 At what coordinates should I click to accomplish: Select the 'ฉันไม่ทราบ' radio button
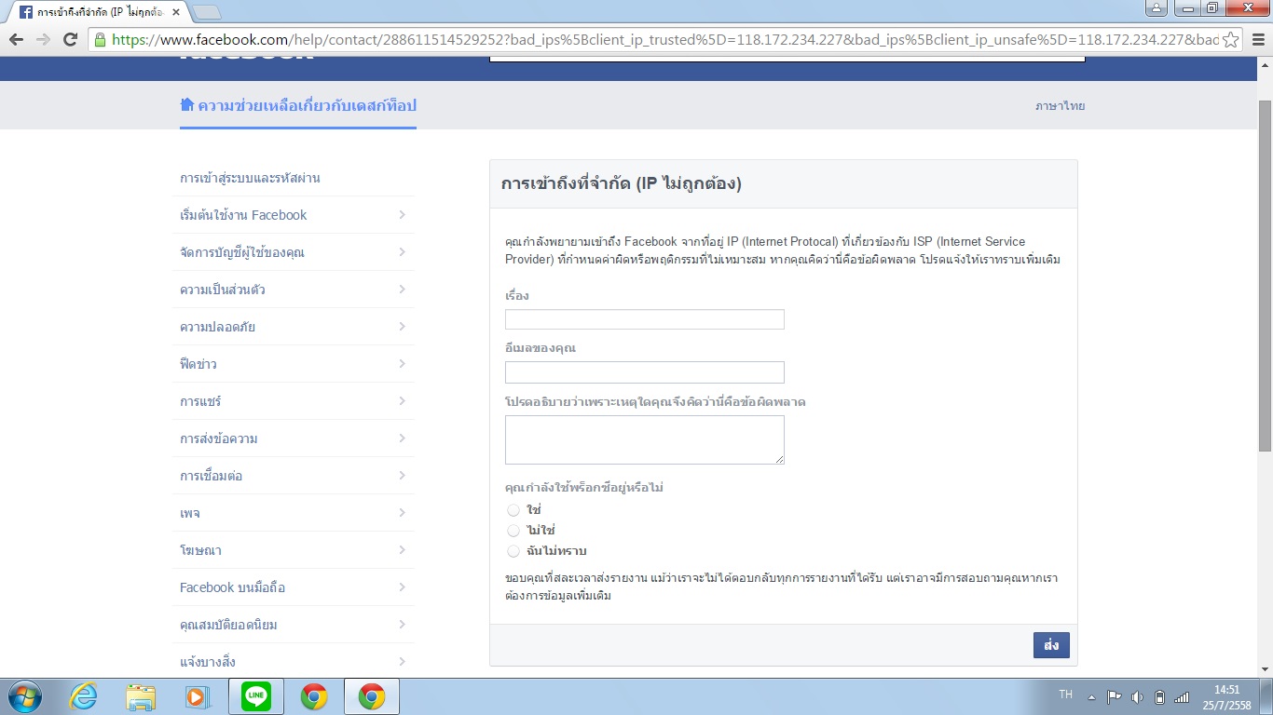[x=513, y=551]
